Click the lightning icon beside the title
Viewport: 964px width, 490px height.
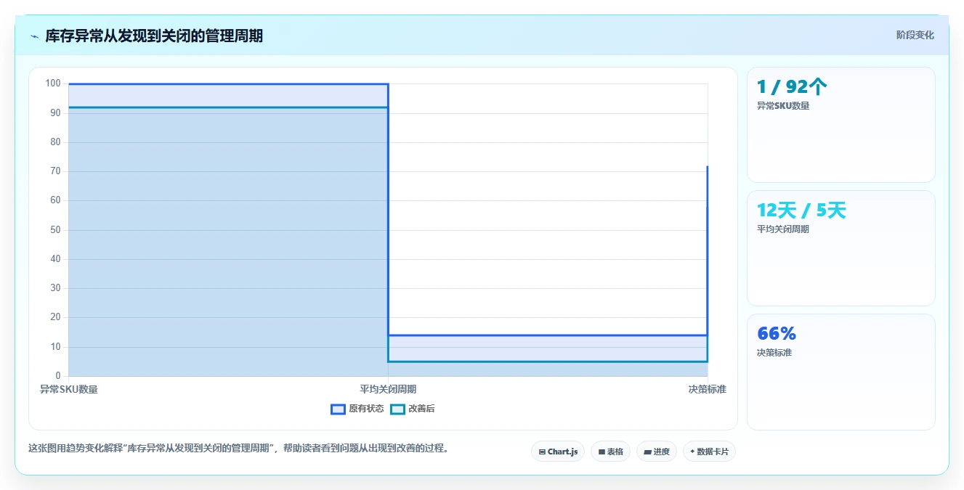click(34, 36)
